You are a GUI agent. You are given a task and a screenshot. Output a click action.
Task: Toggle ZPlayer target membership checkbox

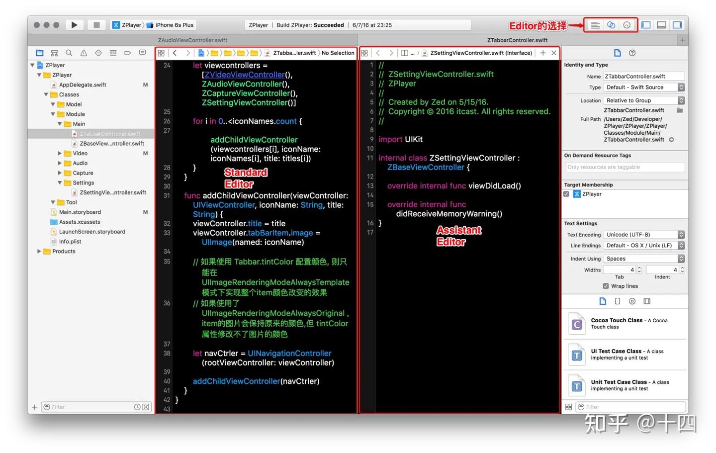(x=565, y=194)
